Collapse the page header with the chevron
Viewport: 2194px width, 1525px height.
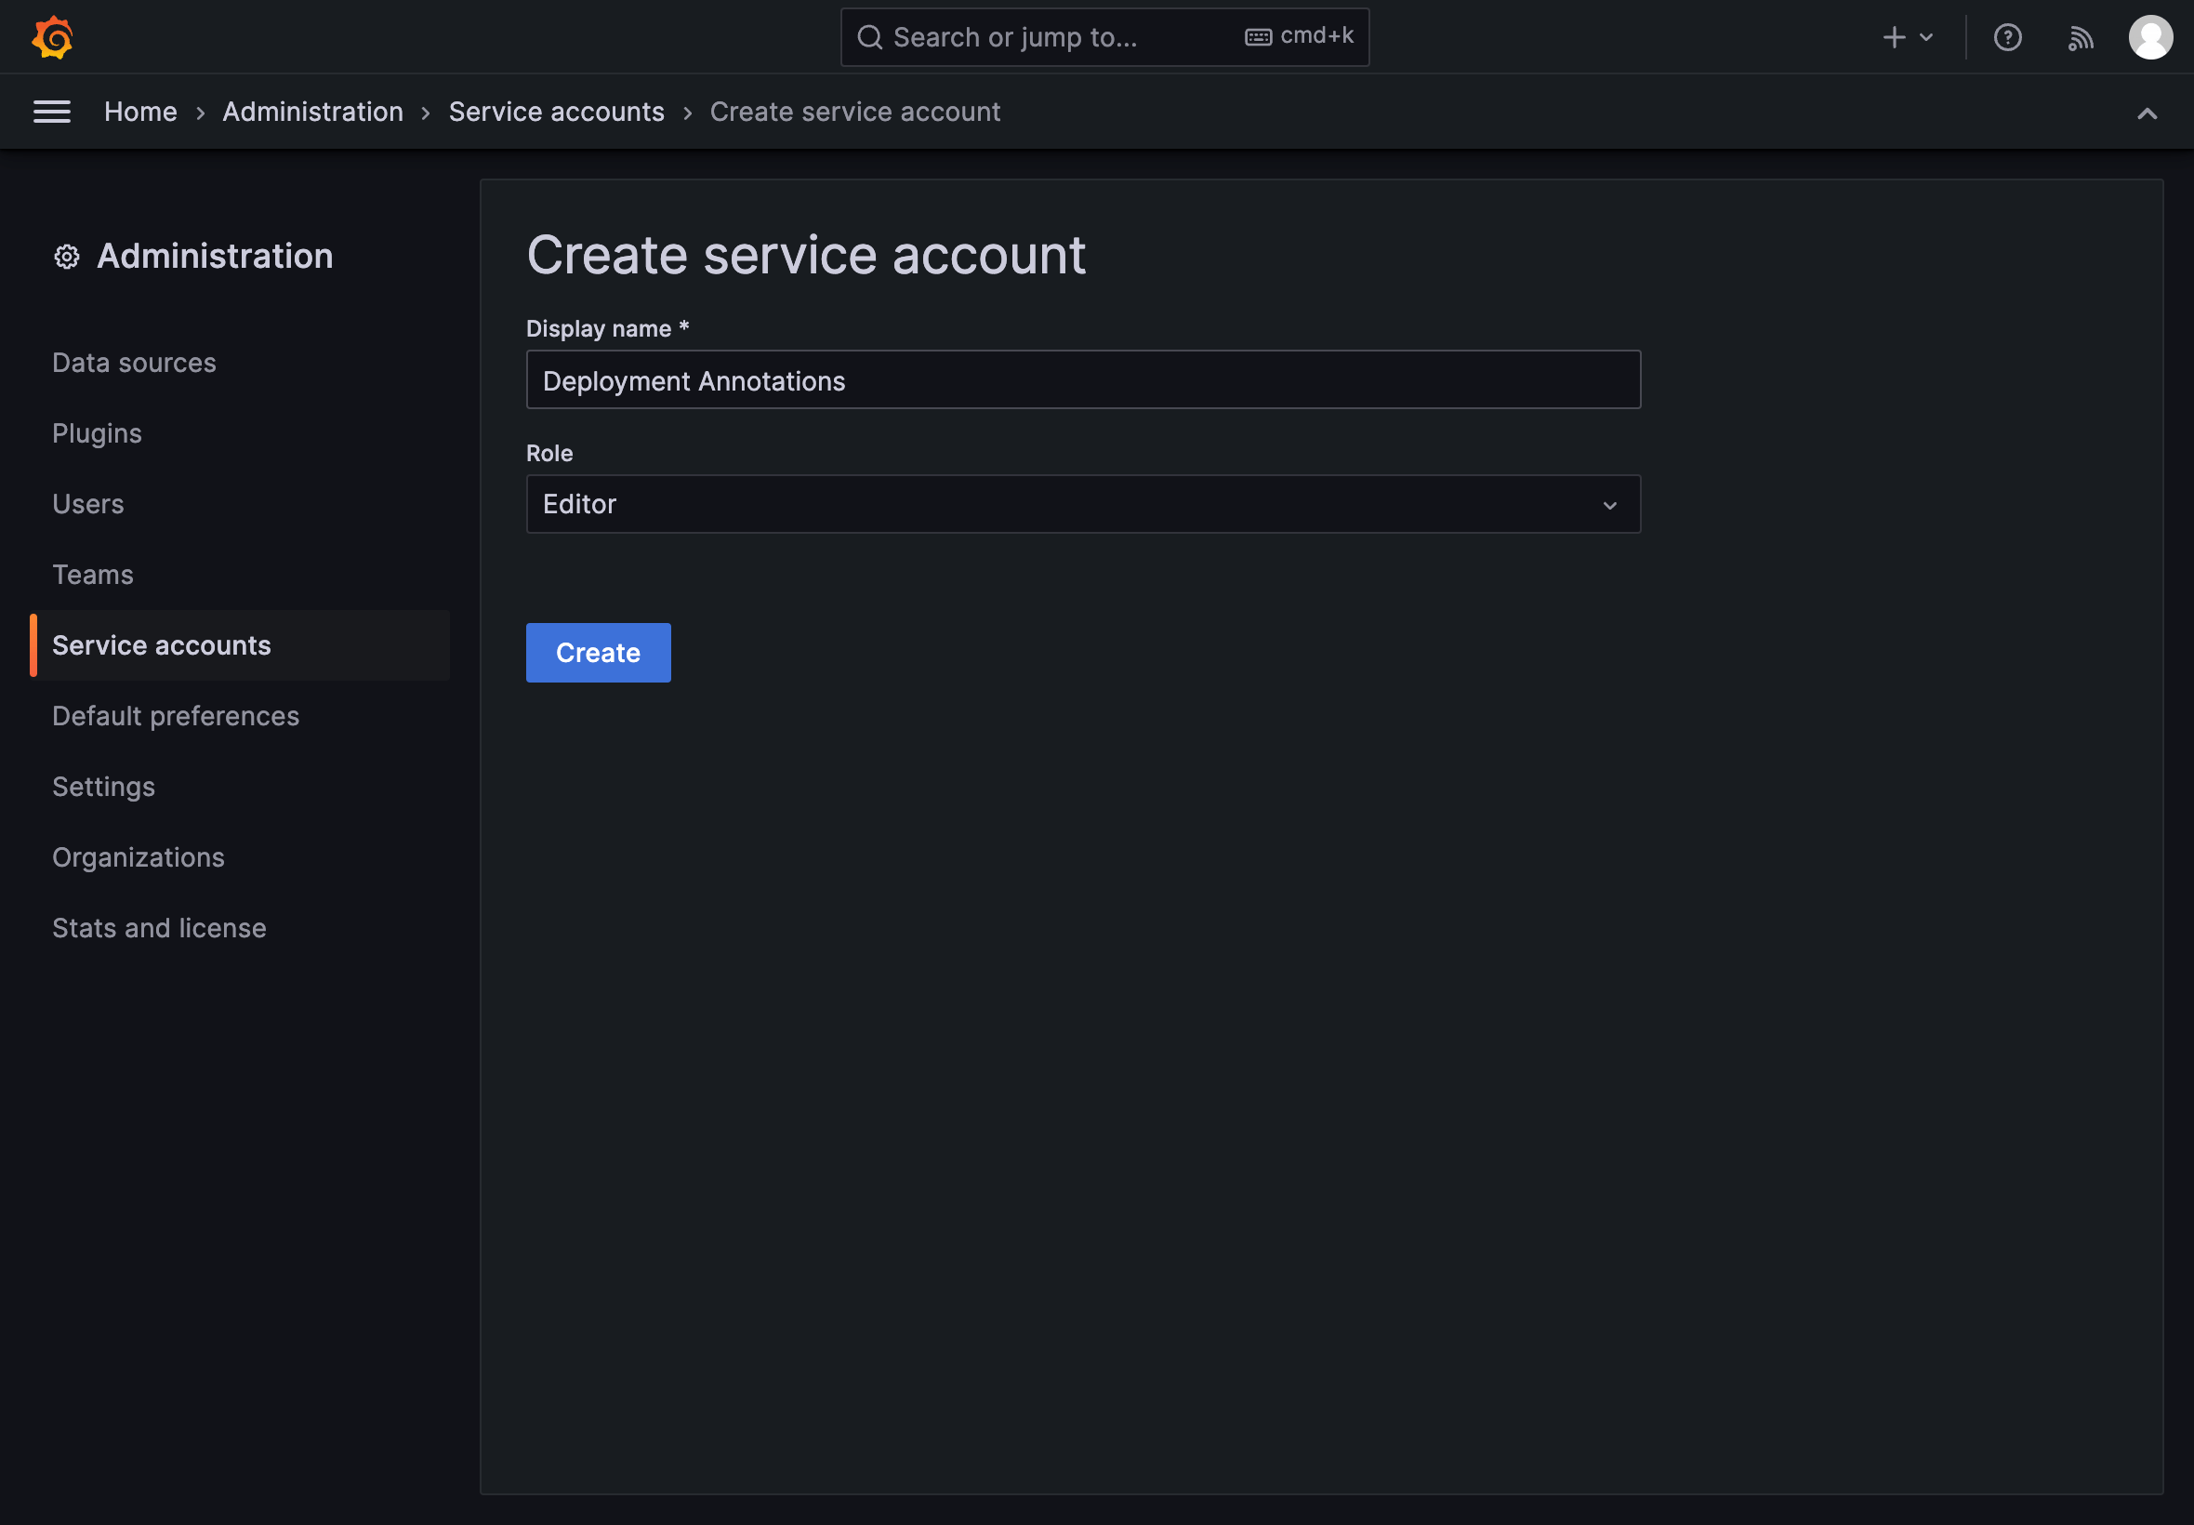point(2148,113)
